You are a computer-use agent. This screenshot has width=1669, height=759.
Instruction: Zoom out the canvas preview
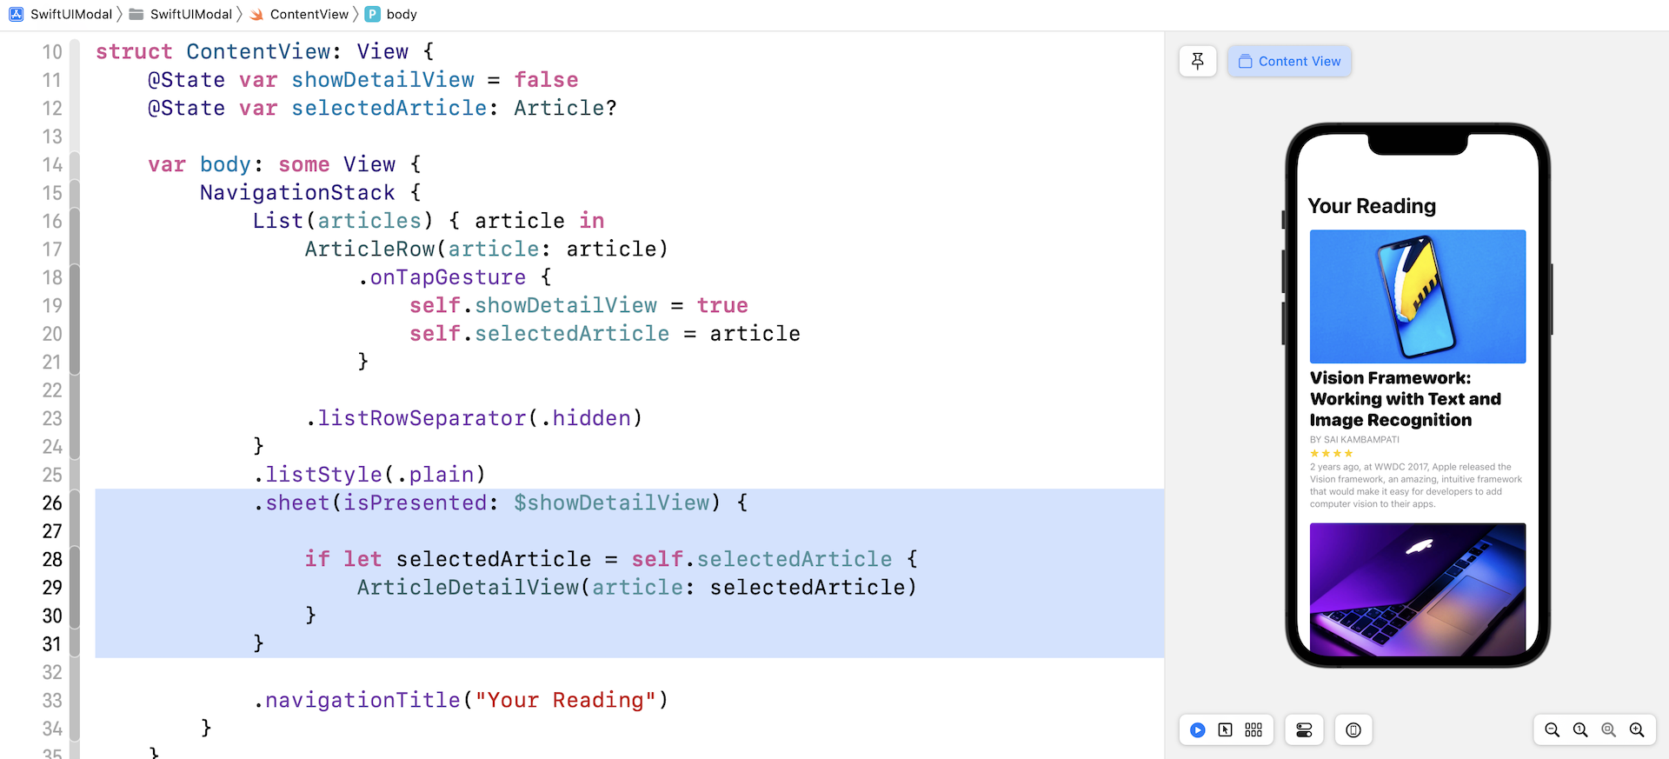1552,730
